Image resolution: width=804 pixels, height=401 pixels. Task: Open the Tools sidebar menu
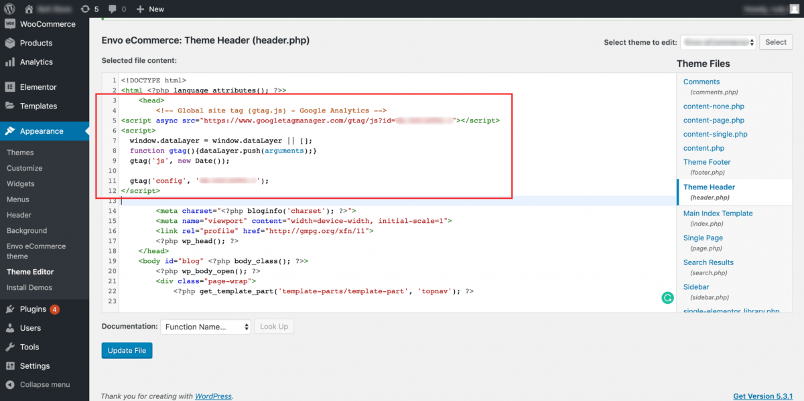point(44,347)
